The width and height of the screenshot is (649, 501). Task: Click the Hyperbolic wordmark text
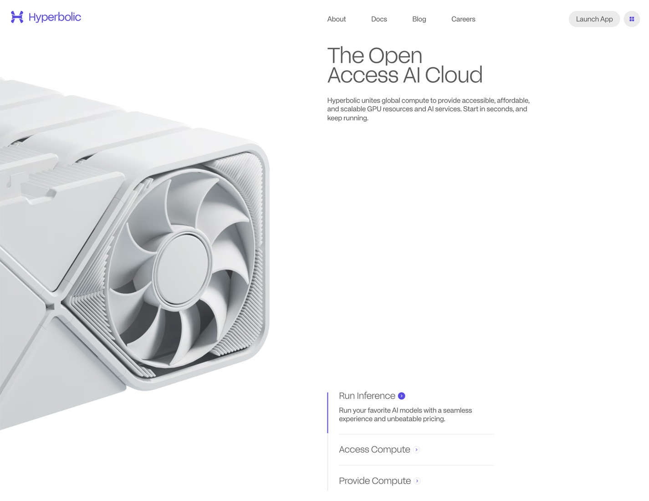(55, 17)
